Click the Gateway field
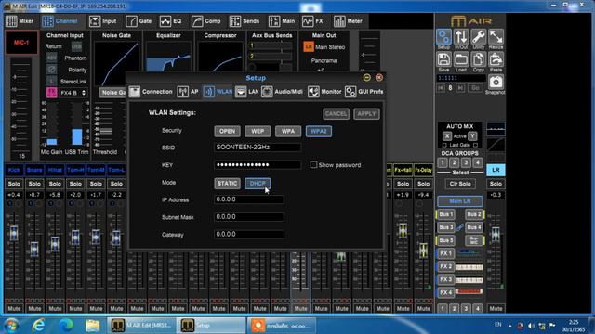The height and width of the screenshot is (334, 595). [x=249, y=235]
